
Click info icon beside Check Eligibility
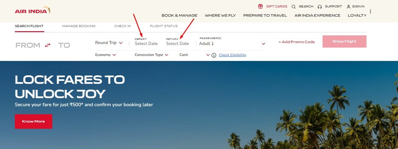[x=214, y=55]
